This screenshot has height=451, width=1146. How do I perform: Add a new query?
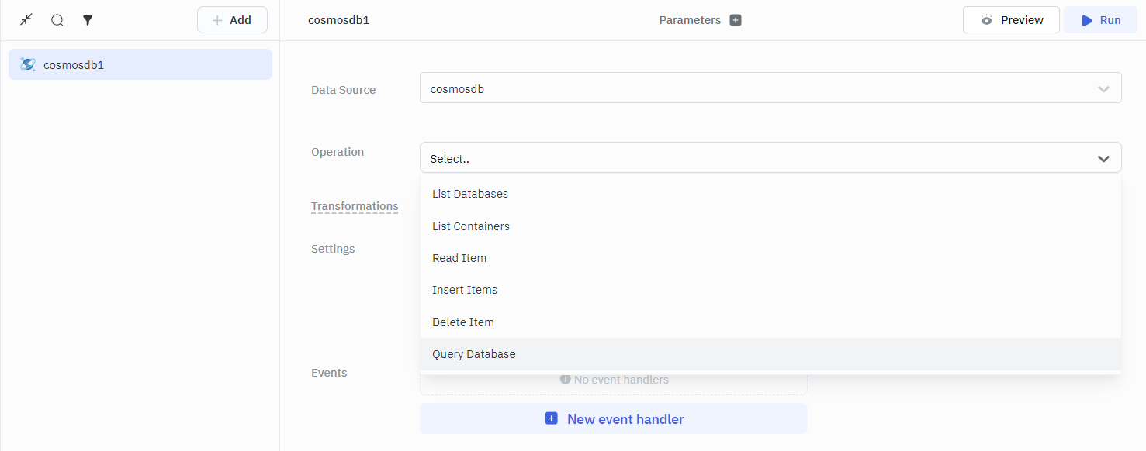[232, 20]
